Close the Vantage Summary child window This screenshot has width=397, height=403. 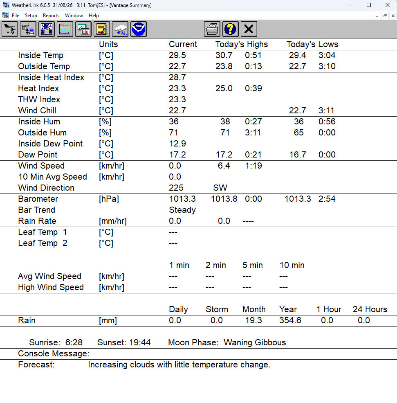point(393,16)
